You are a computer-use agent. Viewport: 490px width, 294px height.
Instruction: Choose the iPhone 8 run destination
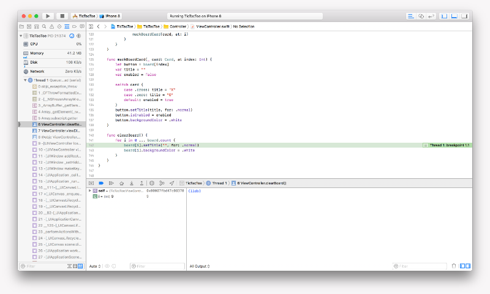110,16
